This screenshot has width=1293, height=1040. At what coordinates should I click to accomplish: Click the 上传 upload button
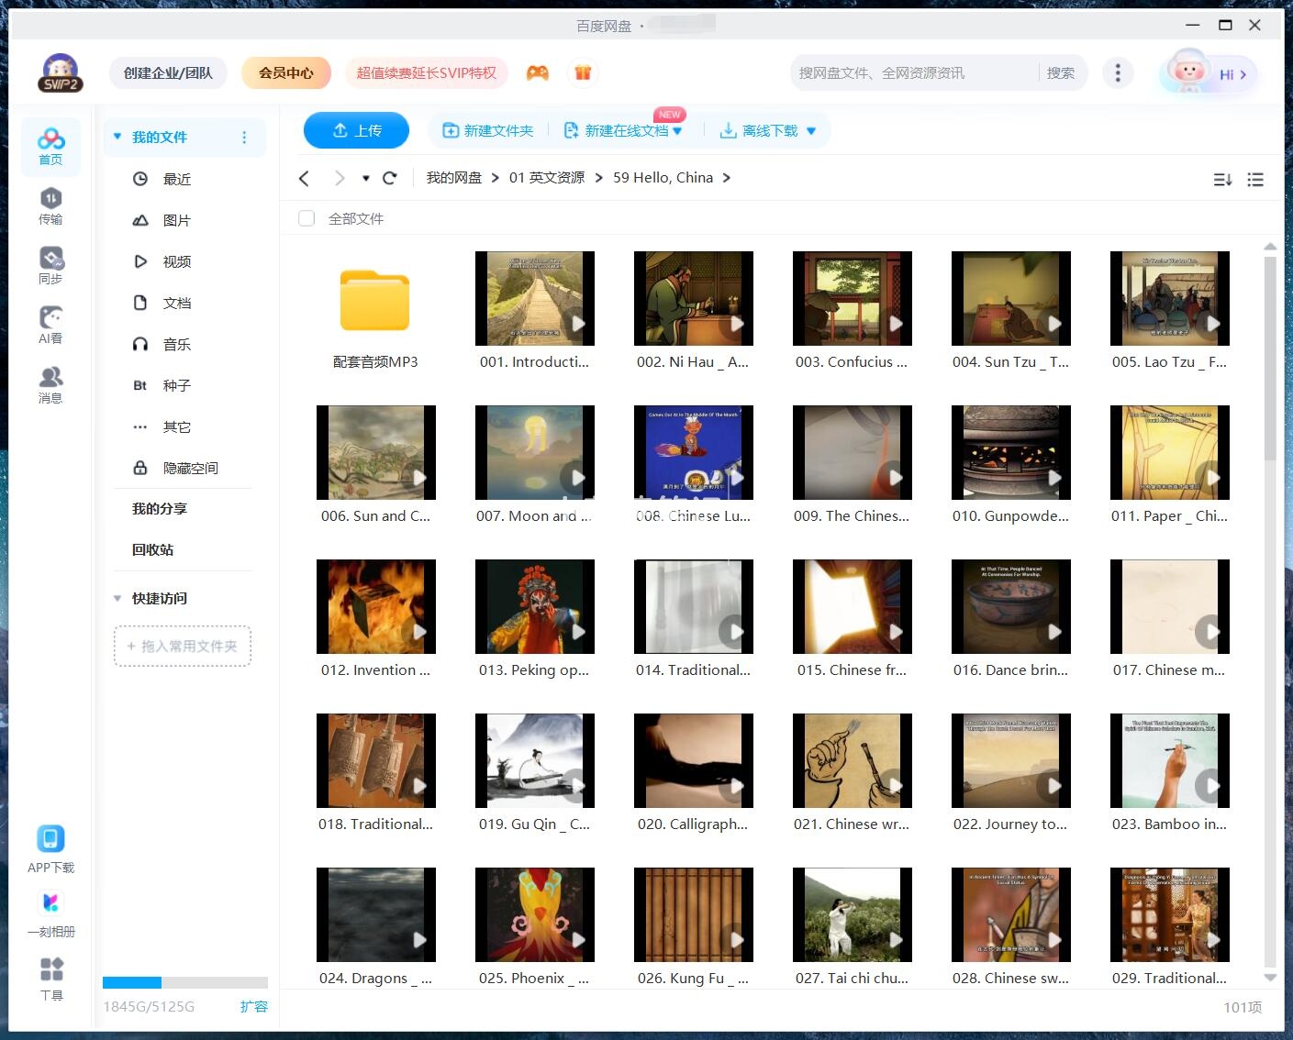pyautogui.click(x=356, y=130)
